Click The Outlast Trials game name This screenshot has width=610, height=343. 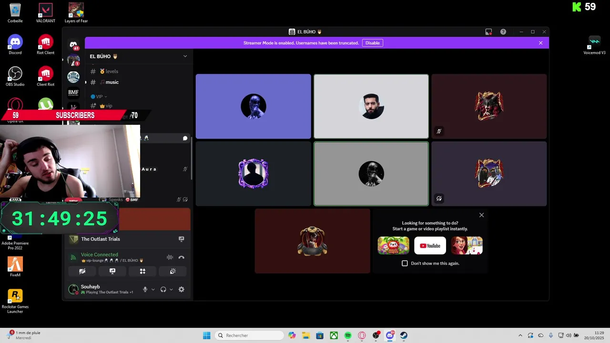coord(101,239)
